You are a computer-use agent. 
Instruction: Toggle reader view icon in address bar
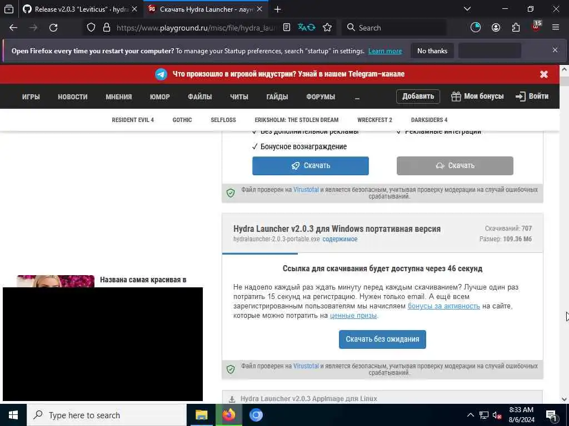pyautogui.click(x=287, y=28)
